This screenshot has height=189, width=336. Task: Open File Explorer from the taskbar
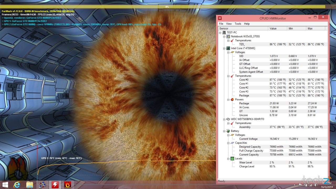(29, 185)
